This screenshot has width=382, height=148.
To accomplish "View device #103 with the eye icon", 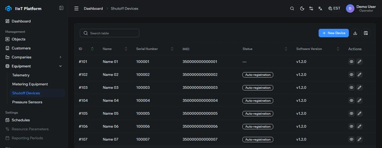I will coord(351,87).
